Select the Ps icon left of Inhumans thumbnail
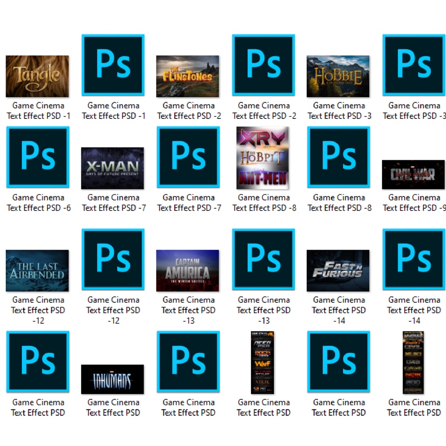Screen dimensions: 446x446 click(38, 362)
